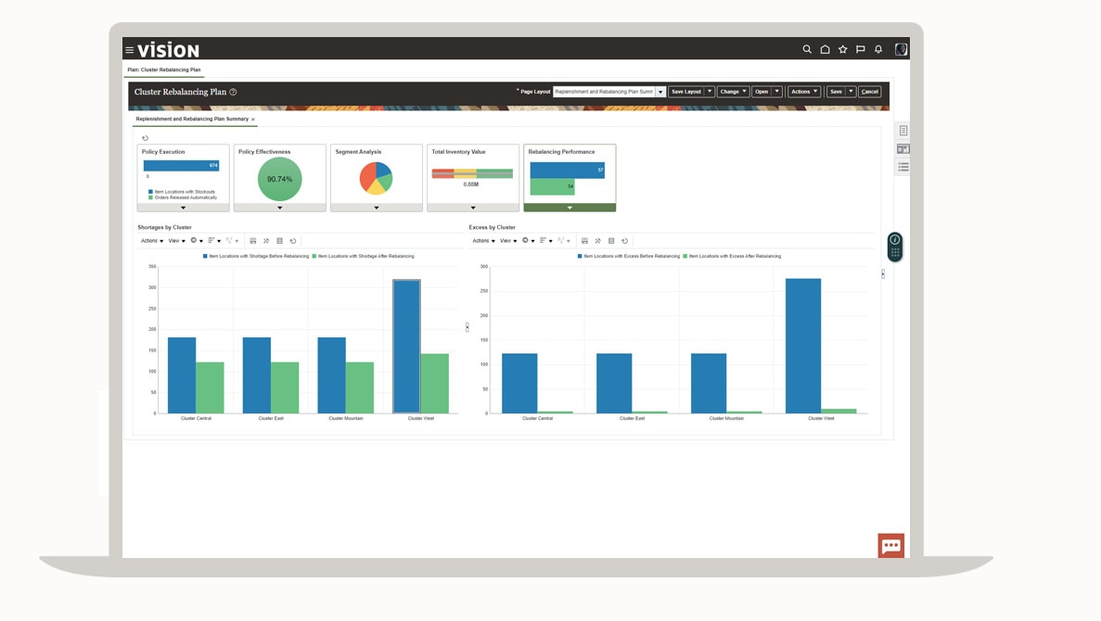Image resolution: width=1101 pixels, height=621 pixels.
Task: Click the Search icon in the header
Action: pos(806,48)
